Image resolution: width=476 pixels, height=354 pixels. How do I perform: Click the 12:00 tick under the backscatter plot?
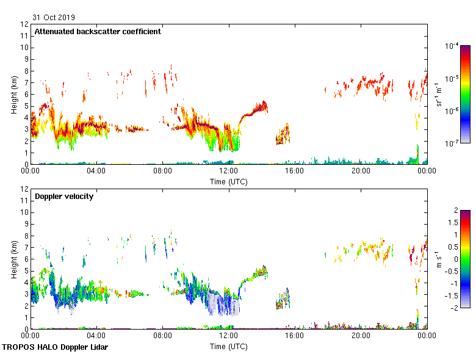tap(228, 172)
